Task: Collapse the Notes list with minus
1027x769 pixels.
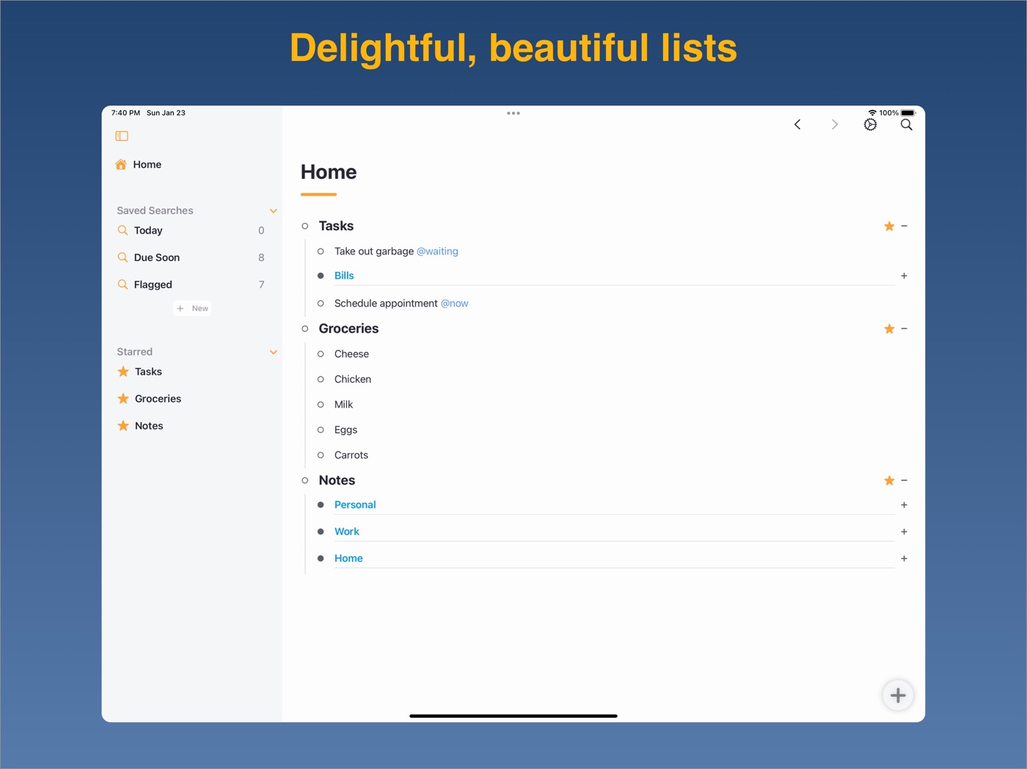Action: pyautogui.click(x=904, y=480)
